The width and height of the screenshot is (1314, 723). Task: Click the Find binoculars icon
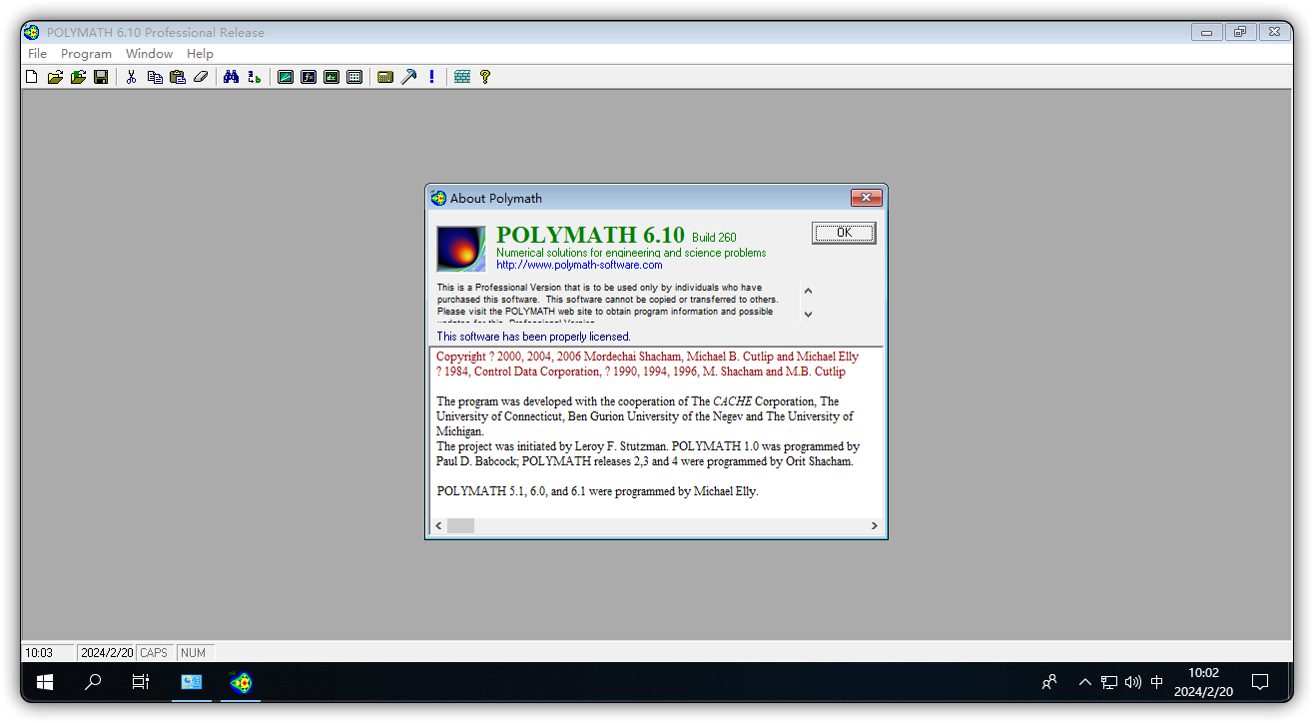point(231,76)
